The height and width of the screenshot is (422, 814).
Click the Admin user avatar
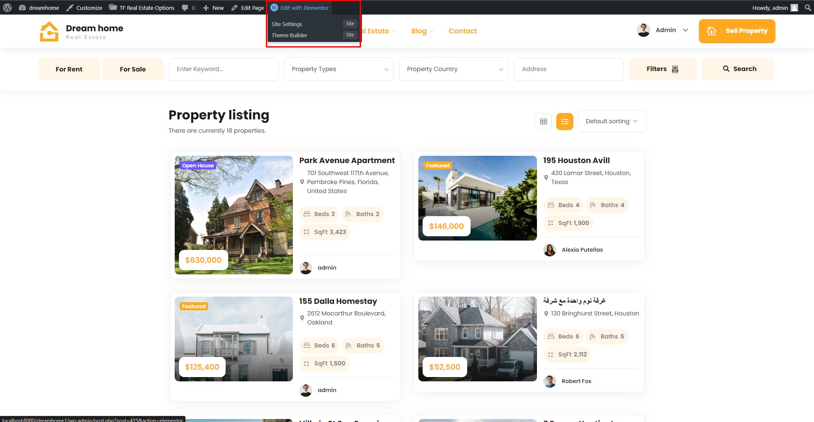643,30
